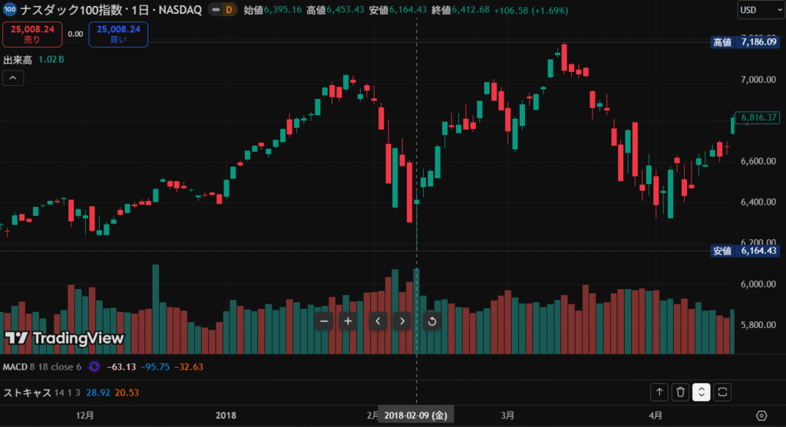The image size is (786, 427).
Task: Click the red 売り sell button
Action: (32, 34)
